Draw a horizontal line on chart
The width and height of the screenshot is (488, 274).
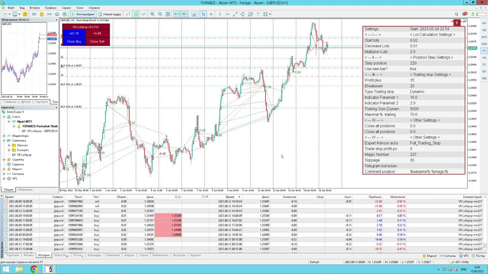tap(228, 14)
